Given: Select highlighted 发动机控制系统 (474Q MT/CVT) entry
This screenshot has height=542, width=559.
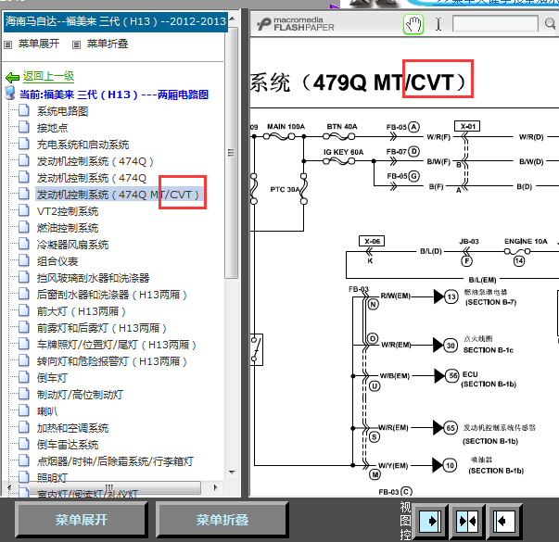Looking at the screenshot, I should tap(120, 195).
